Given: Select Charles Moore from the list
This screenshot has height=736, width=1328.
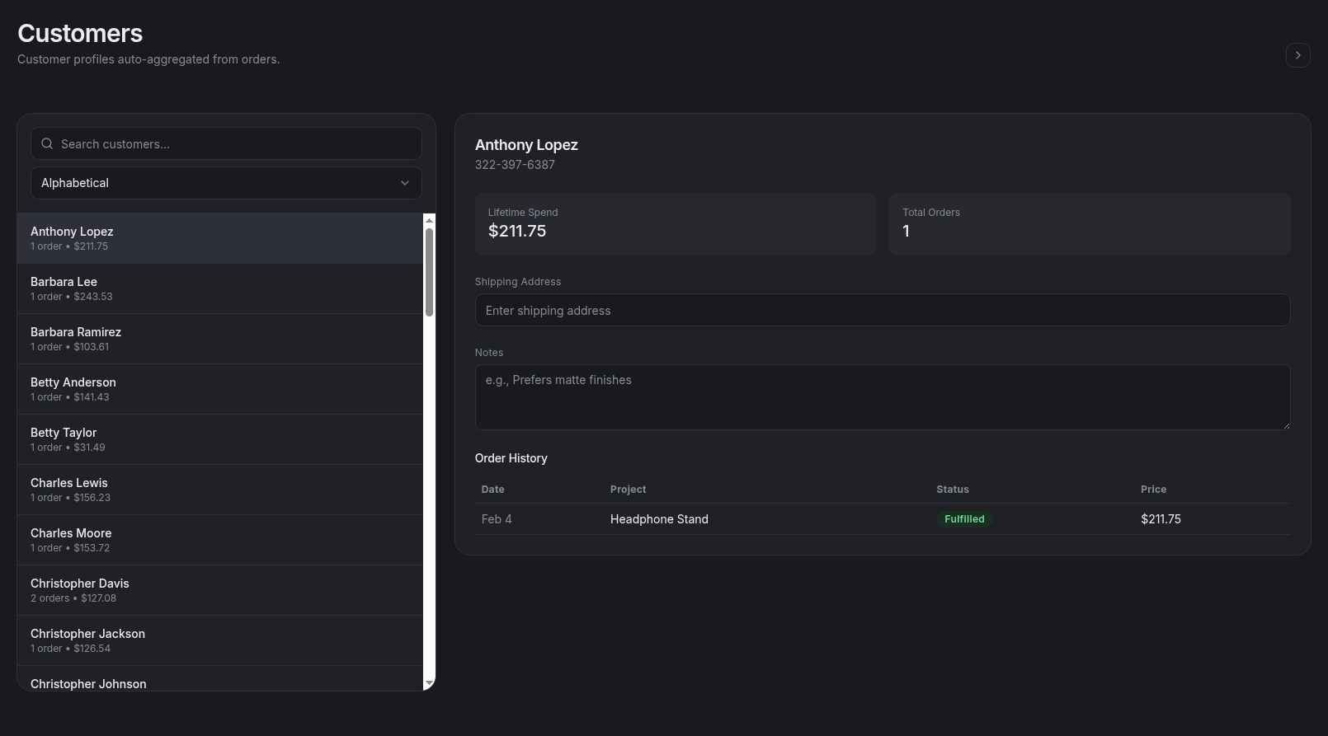Looking at the screenshot, I should [219, 540].
